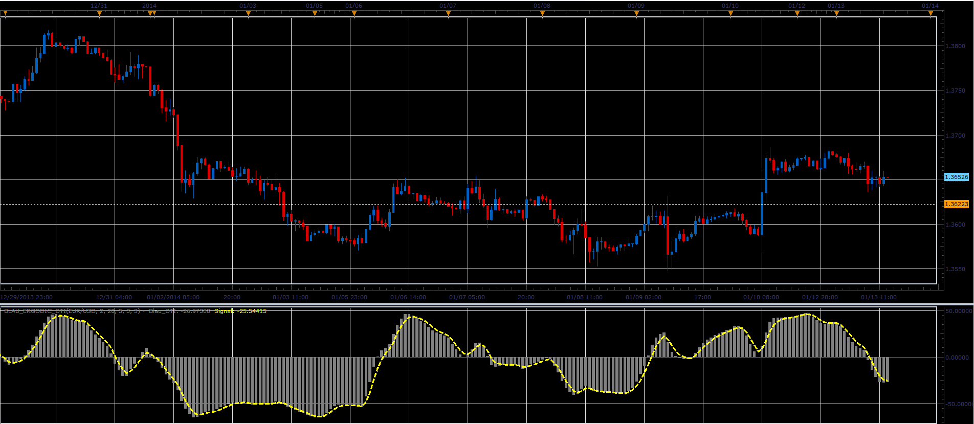Click the 1.3800 price axis label
The image size is (974, 424).
point(956,46)
